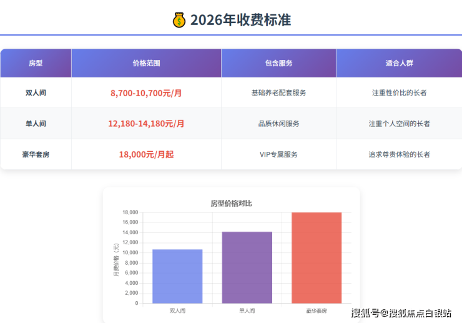Screen dimensions: 462x323
Task: Click the 8,700-10,700元/月 price
Action: point(146,93)
